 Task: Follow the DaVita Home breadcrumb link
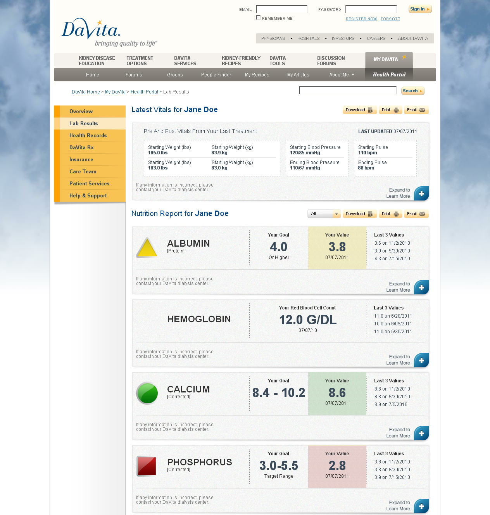click(86, 92)
